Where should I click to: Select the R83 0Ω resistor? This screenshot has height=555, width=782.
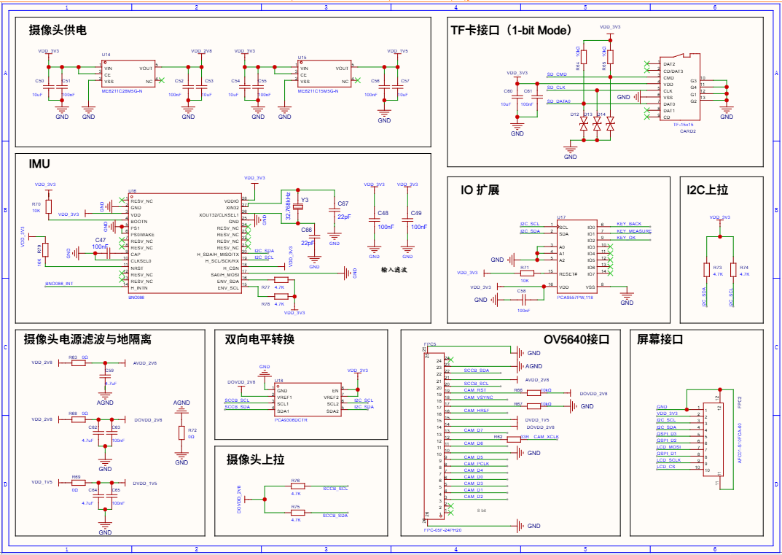[x=79, y=363]
